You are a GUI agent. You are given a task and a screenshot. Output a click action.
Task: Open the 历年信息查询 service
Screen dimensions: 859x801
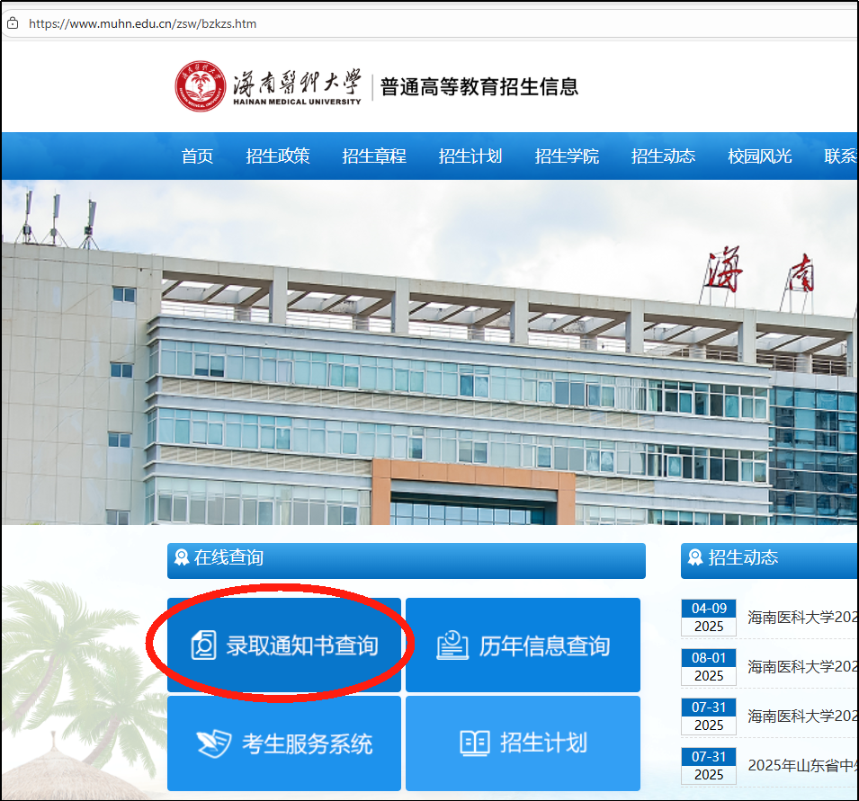tap(523, 645)
